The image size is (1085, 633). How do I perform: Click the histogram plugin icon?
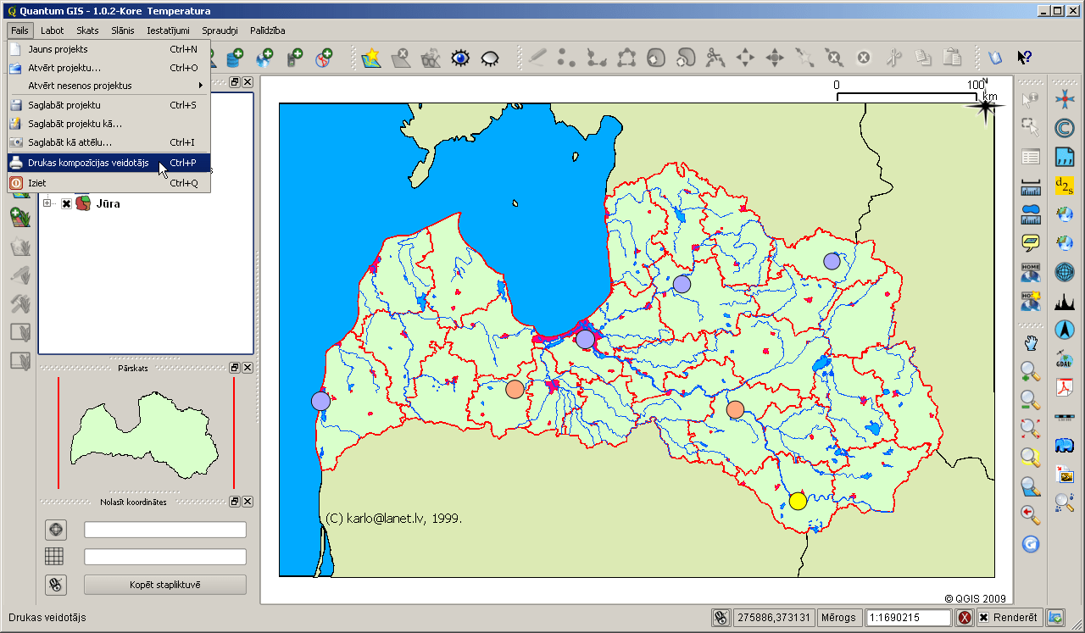1065,300
